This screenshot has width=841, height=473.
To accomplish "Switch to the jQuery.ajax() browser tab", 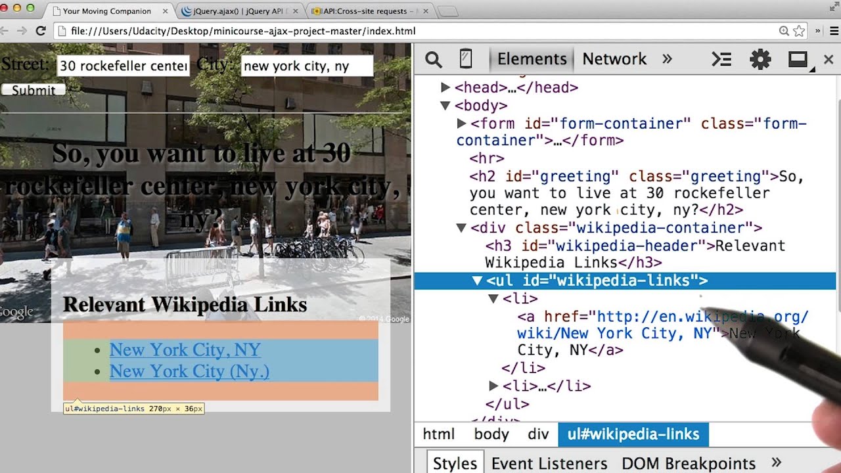I will click(240, 11).
